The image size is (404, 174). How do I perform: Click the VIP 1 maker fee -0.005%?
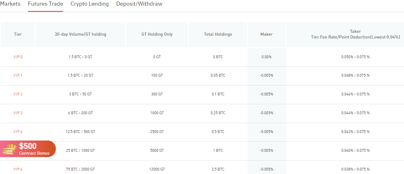tap(267, 75)
